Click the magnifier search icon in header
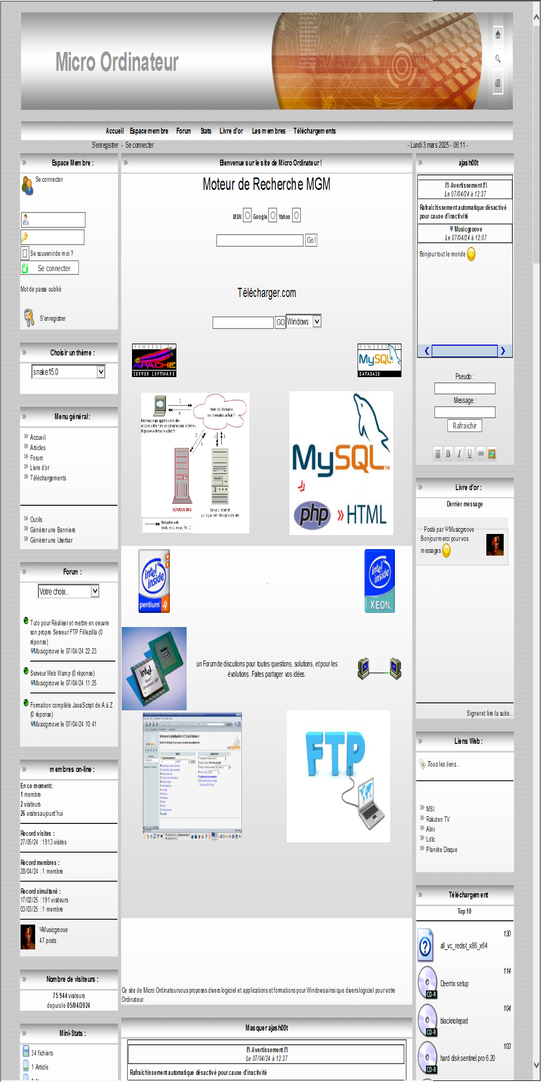This screenshot has height=1082, width=541. pos(498,58)
